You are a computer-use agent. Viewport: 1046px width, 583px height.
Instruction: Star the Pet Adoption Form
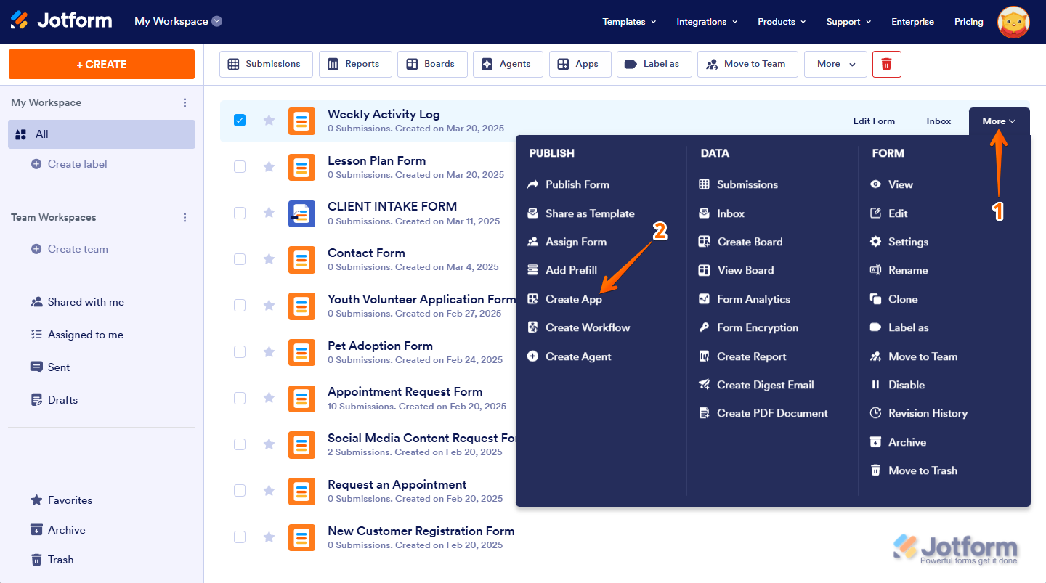[x=269, y=352]
